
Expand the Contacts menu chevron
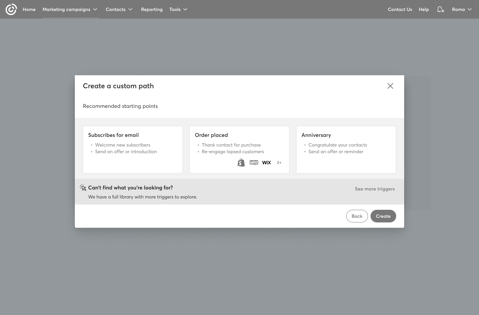tap(130, 9)
